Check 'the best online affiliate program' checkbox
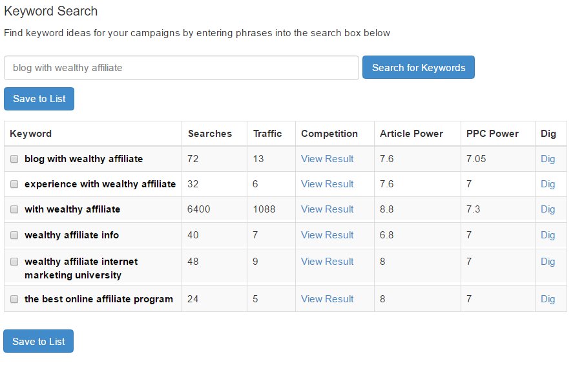The width and height of the screenshot is (573, 374). pos(14,299)
